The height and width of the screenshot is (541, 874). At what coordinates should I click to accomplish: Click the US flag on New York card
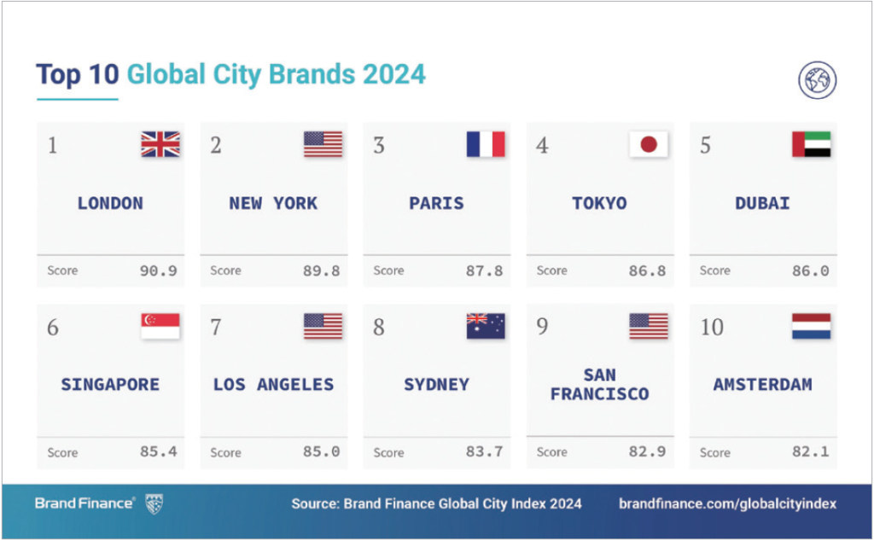tap(323, 144)
